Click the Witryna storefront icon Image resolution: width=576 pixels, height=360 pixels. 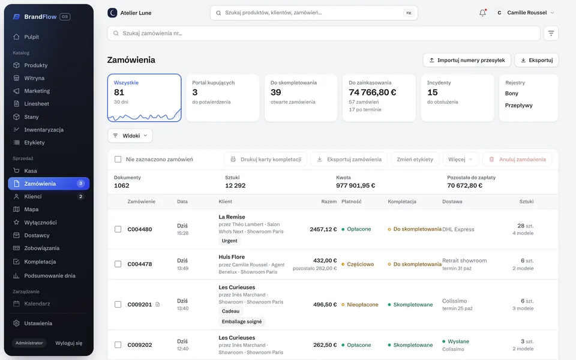tap(16, 78)
